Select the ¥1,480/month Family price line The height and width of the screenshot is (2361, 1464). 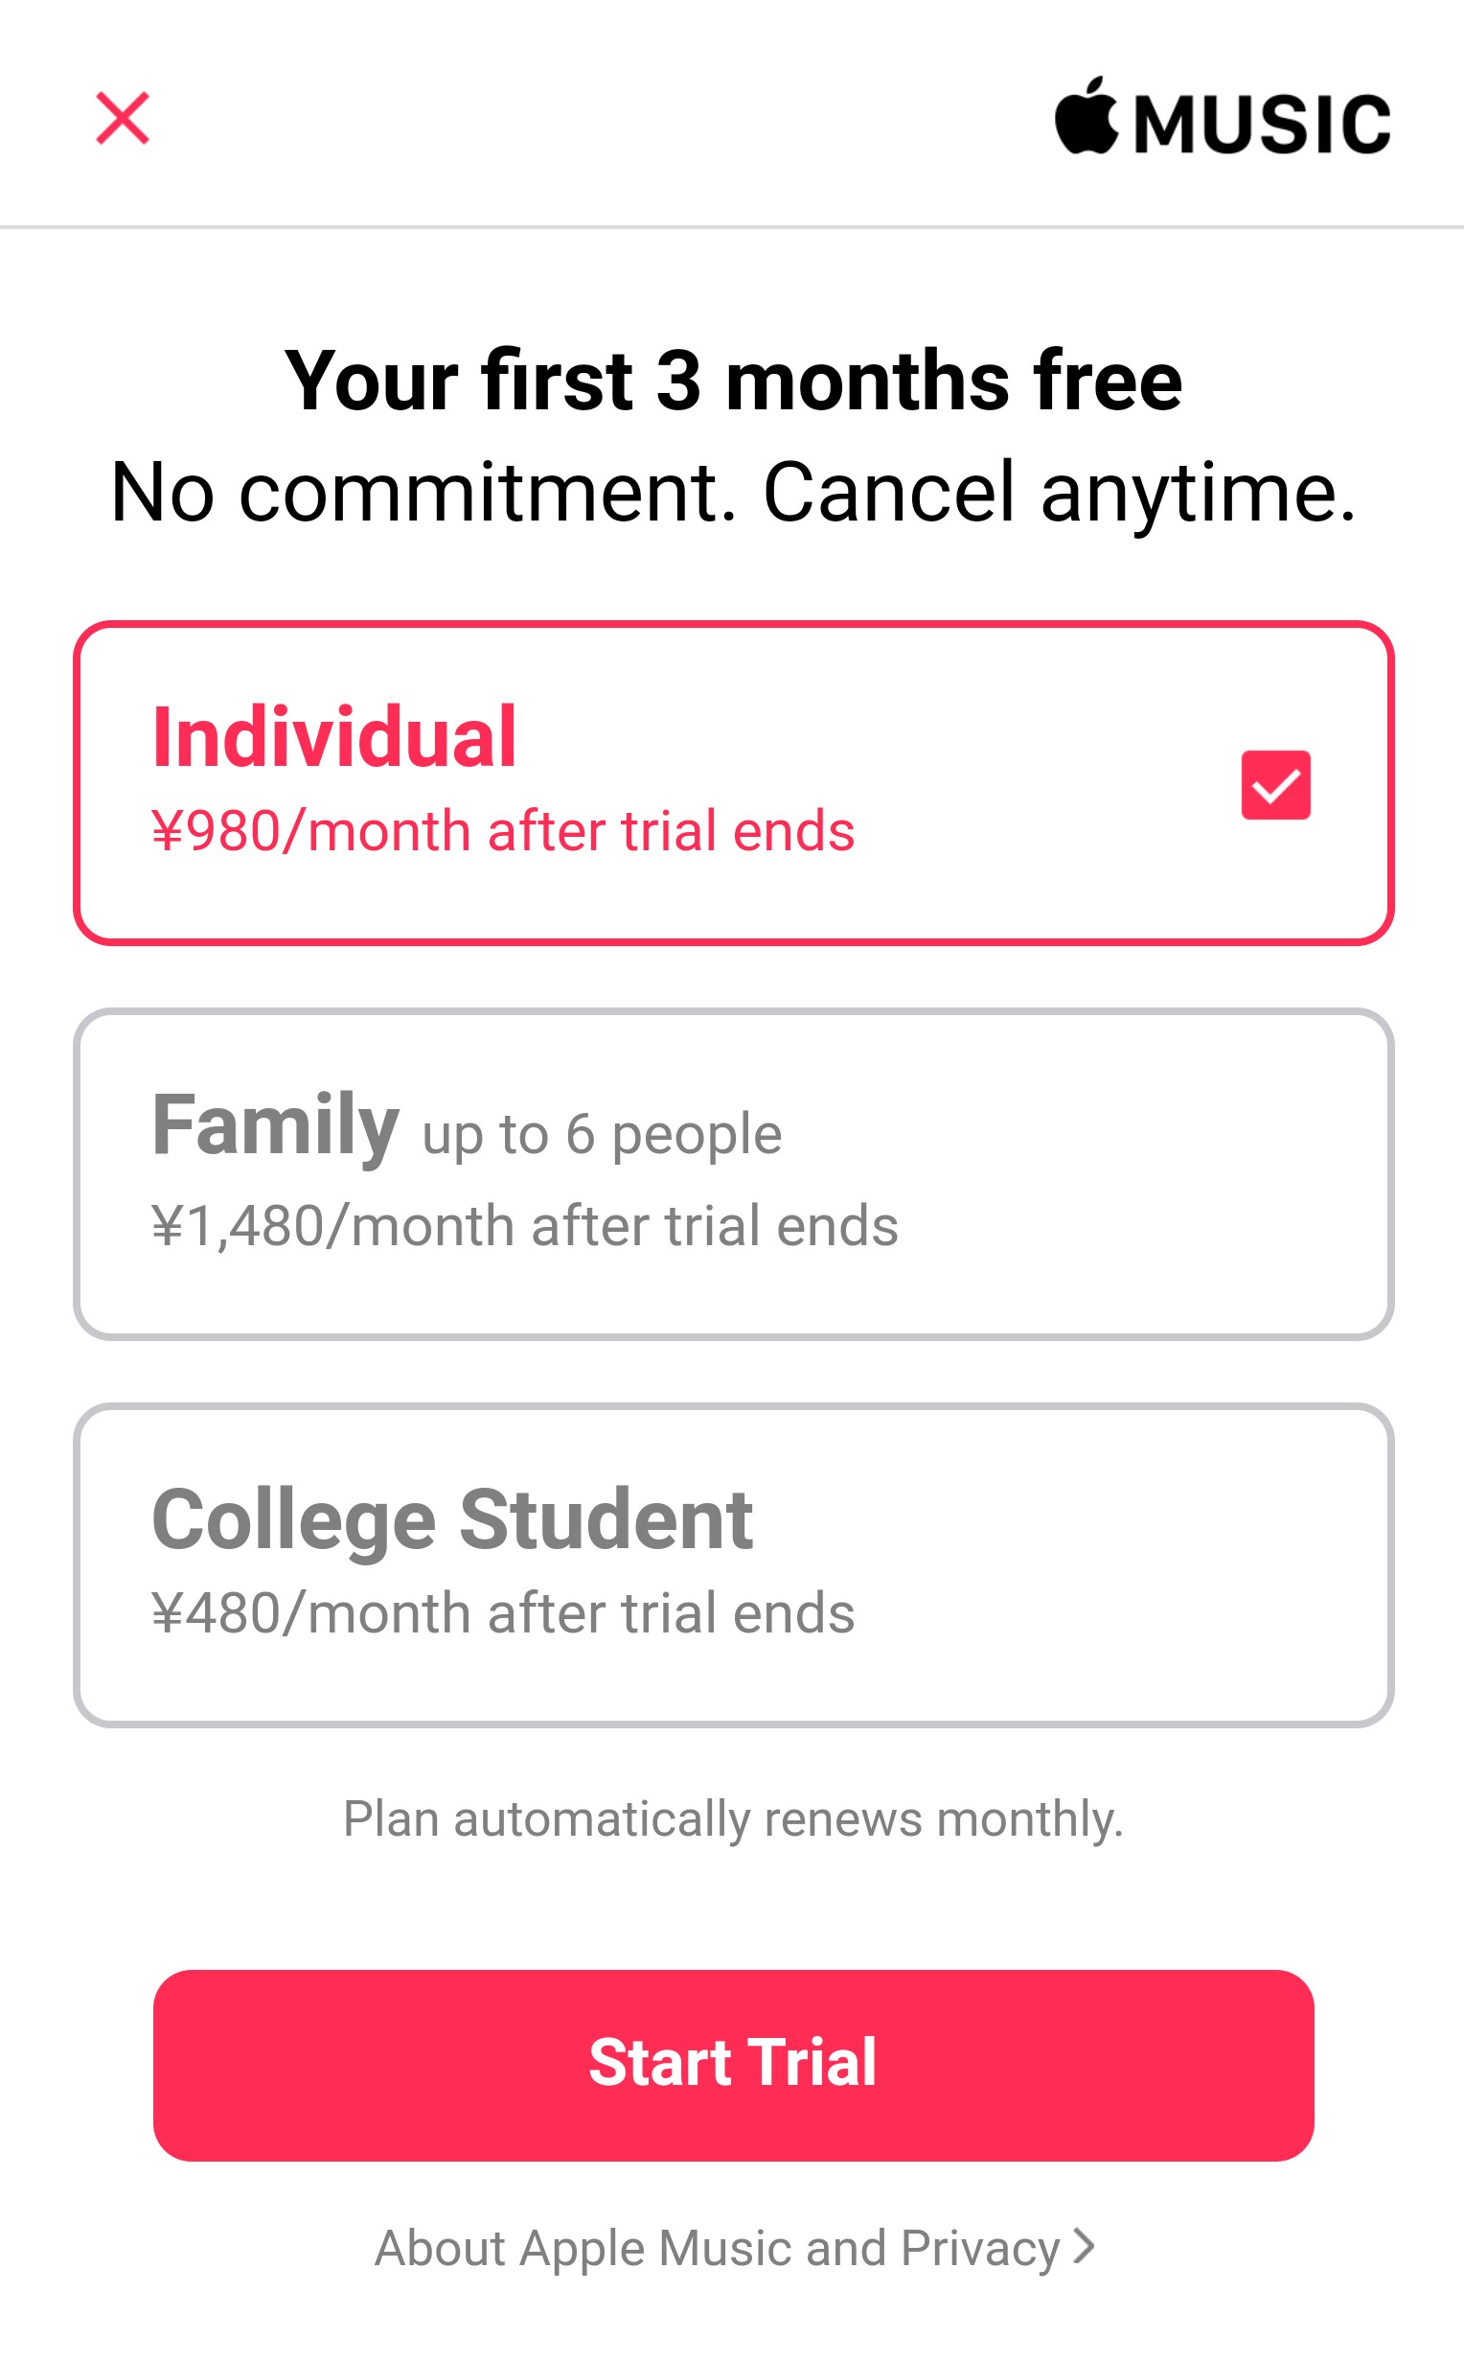tap(525, 1226)
